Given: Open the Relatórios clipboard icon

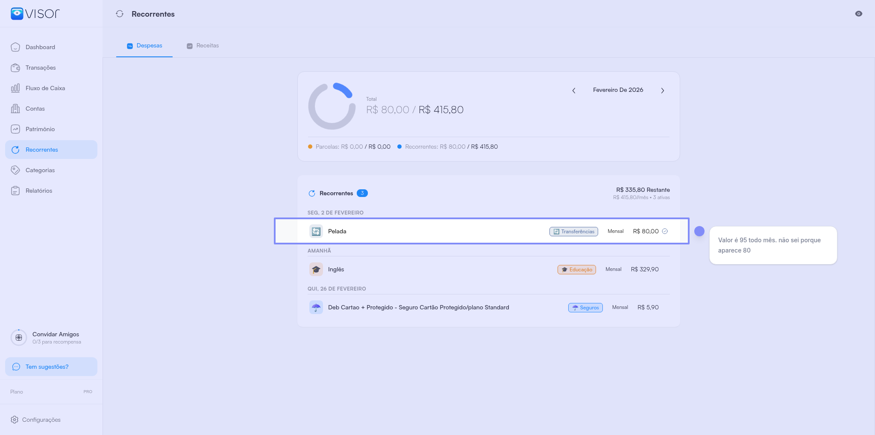Looking at the screenshot, I should pos(15,191).
